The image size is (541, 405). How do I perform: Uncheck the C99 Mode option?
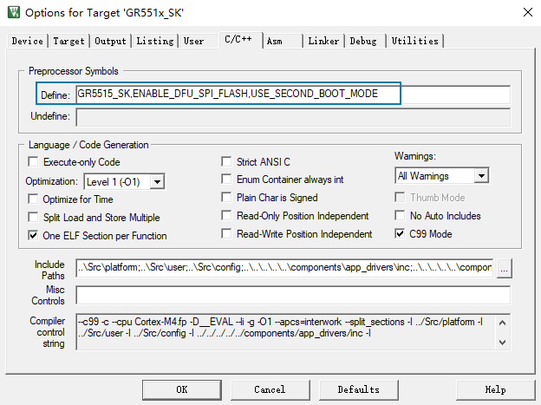pos(400,234)
